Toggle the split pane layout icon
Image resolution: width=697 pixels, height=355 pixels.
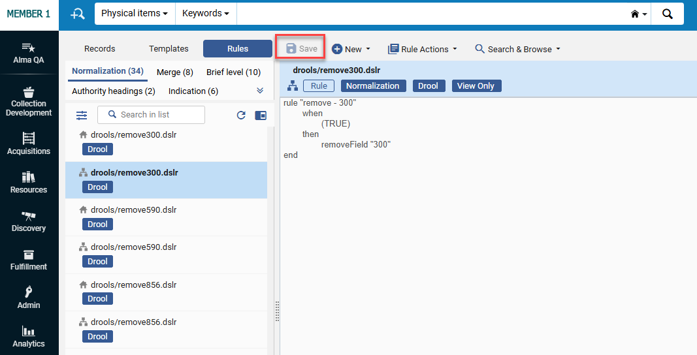coord(260,116)
